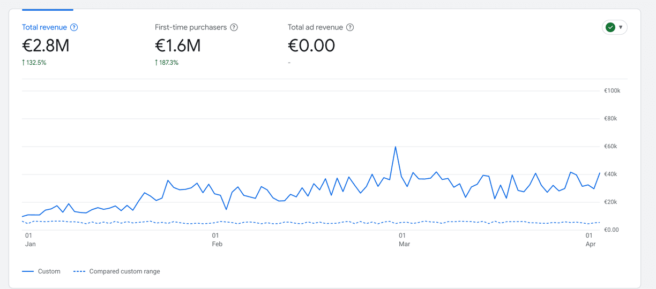Image resolution: width=656 pixels, height=289 pixels.
Task: Click the revenue spike peak near €60k
Action: tap(396, 147)
